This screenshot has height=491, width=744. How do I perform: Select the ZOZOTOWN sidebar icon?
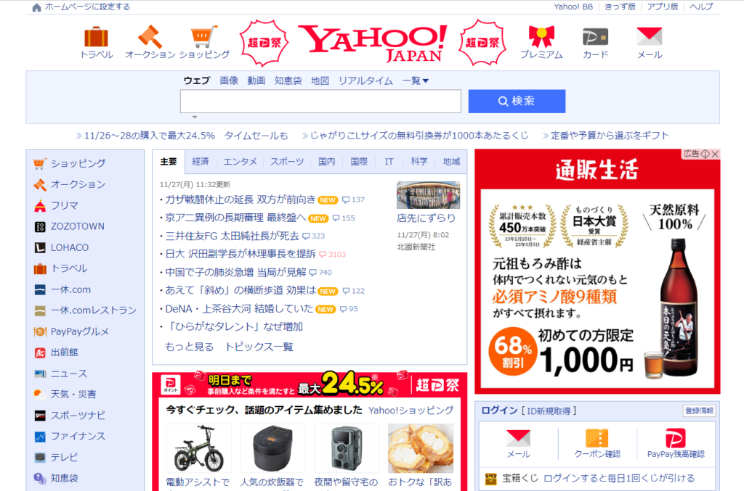click(x=40, y=226)
